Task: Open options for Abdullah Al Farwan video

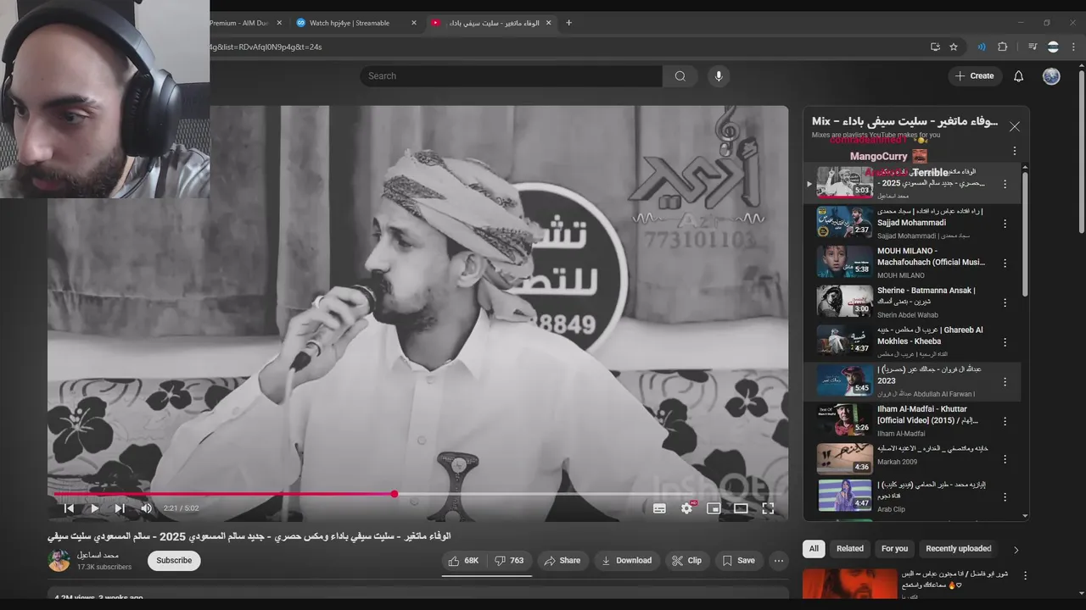Action: (x=1005, y=381)
